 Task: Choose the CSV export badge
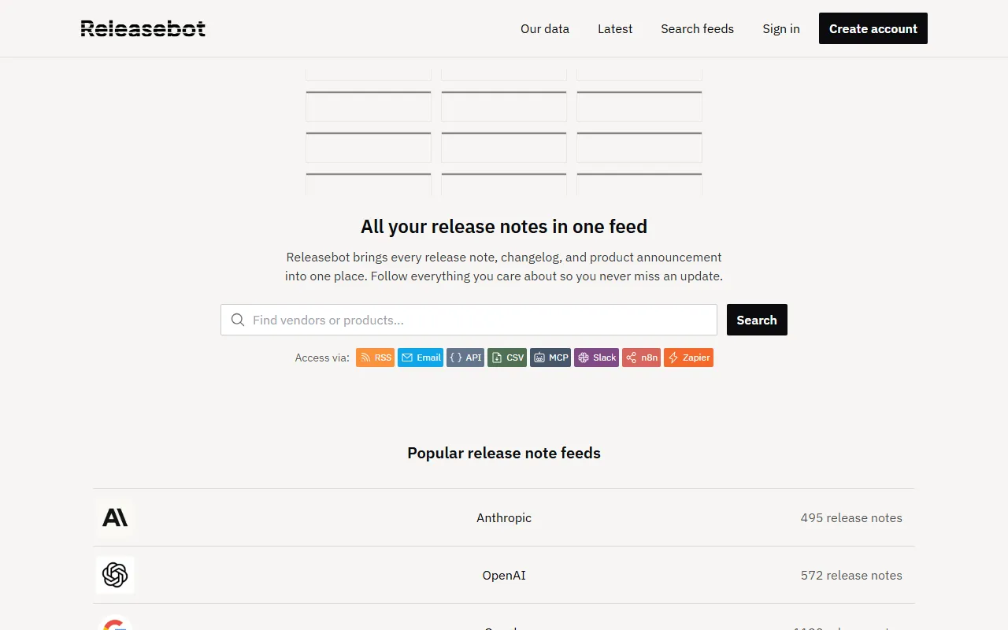(507, 358)
